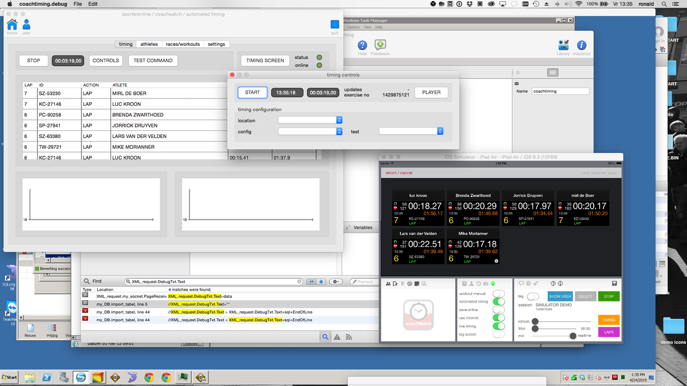Click the green STOP button in simulator

click(x=609, y=296)
